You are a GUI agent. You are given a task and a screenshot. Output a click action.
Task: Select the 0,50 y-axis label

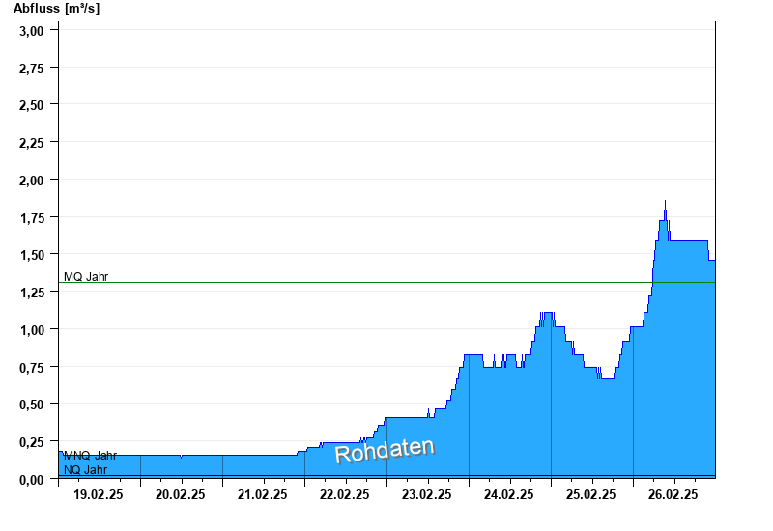[x=32, y=405]
